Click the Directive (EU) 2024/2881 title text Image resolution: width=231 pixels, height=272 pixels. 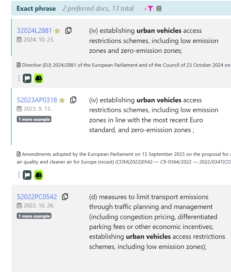coord(123,65)
